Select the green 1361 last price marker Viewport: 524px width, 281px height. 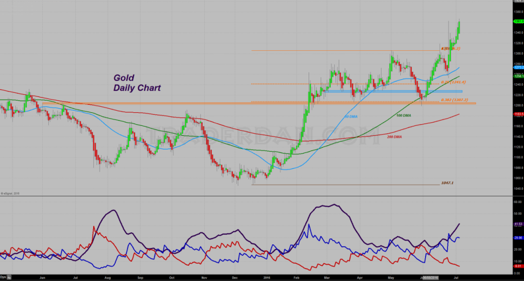518,21
